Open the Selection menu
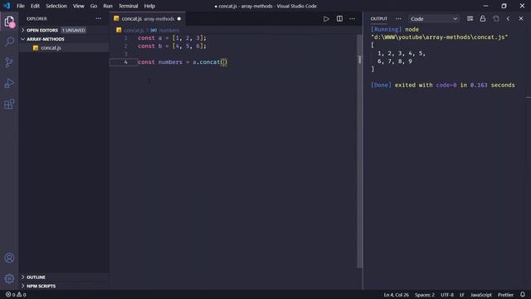 (x=56, y=6)
